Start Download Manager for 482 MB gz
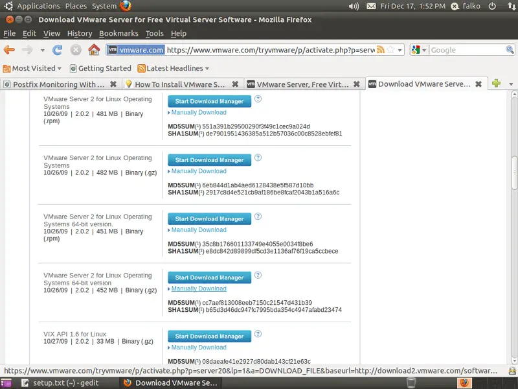 209,160
